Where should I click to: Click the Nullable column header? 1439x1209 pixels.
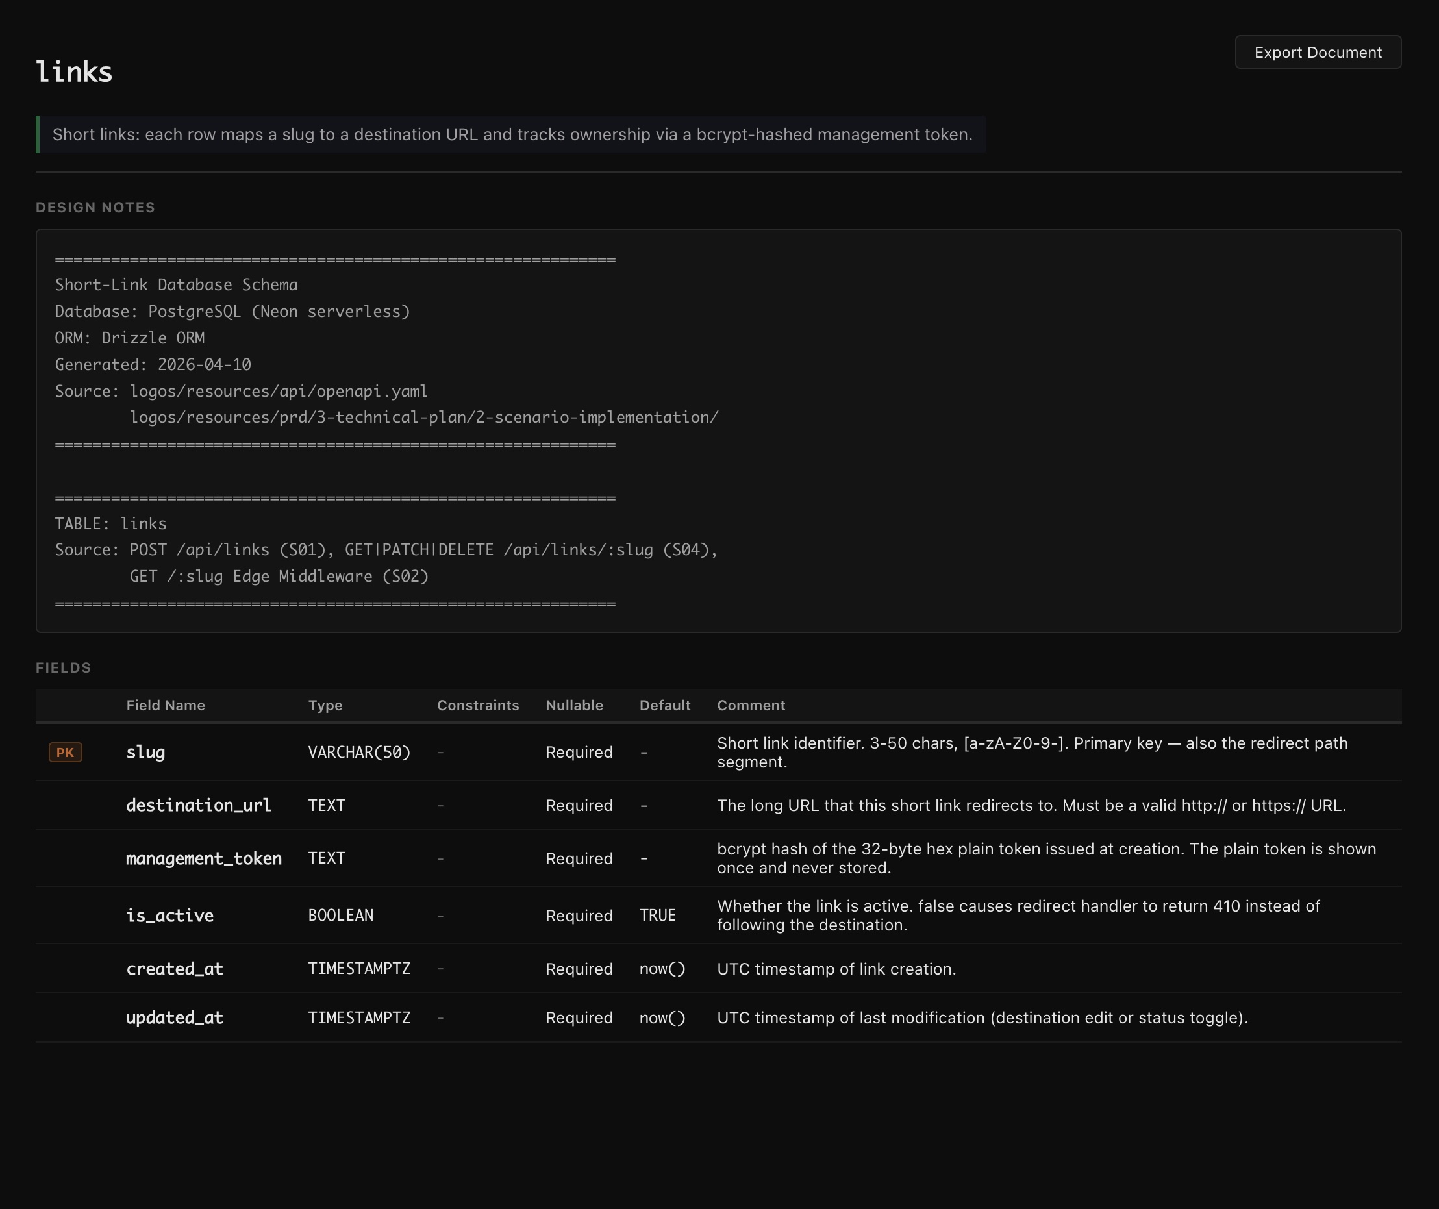(x=574, y=705)
